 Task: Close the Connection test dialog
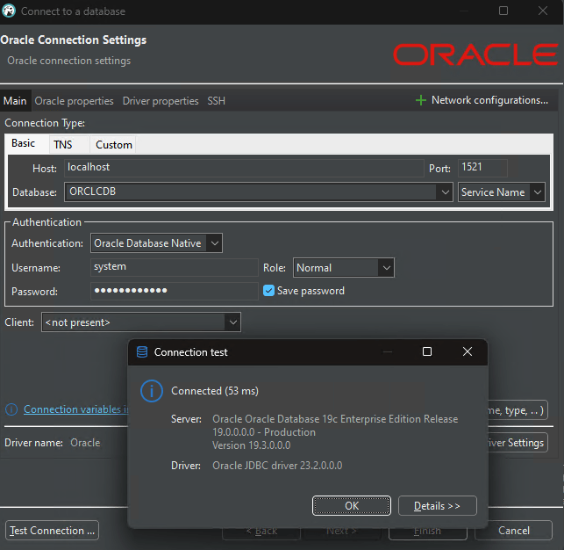pyautogui.click(x=468, y=351)
